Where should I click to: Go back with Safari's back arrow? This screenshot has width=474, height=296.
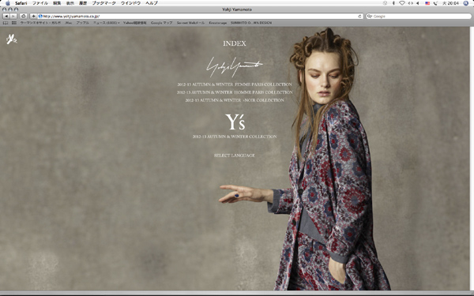[6, 17]
